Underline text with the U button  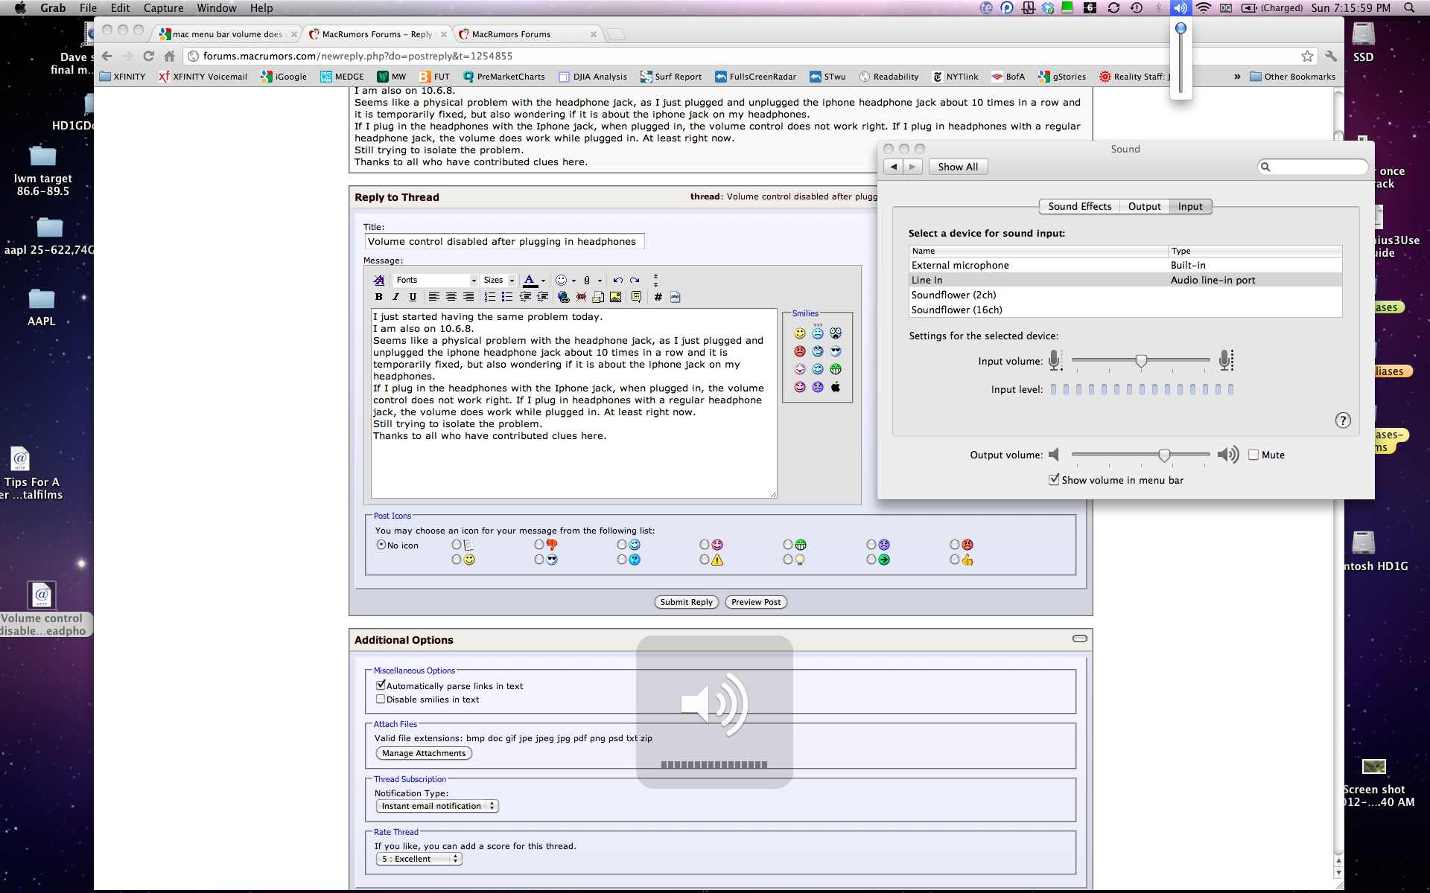pyautogui.click(x=413, y=297)
